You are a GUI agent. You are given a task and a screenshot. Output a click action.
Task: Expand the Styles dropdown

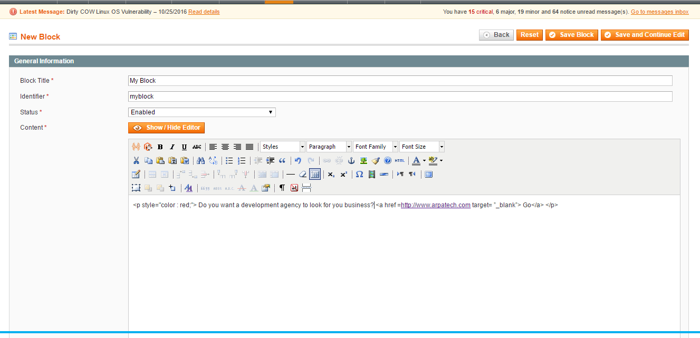[x=283, y=147]
